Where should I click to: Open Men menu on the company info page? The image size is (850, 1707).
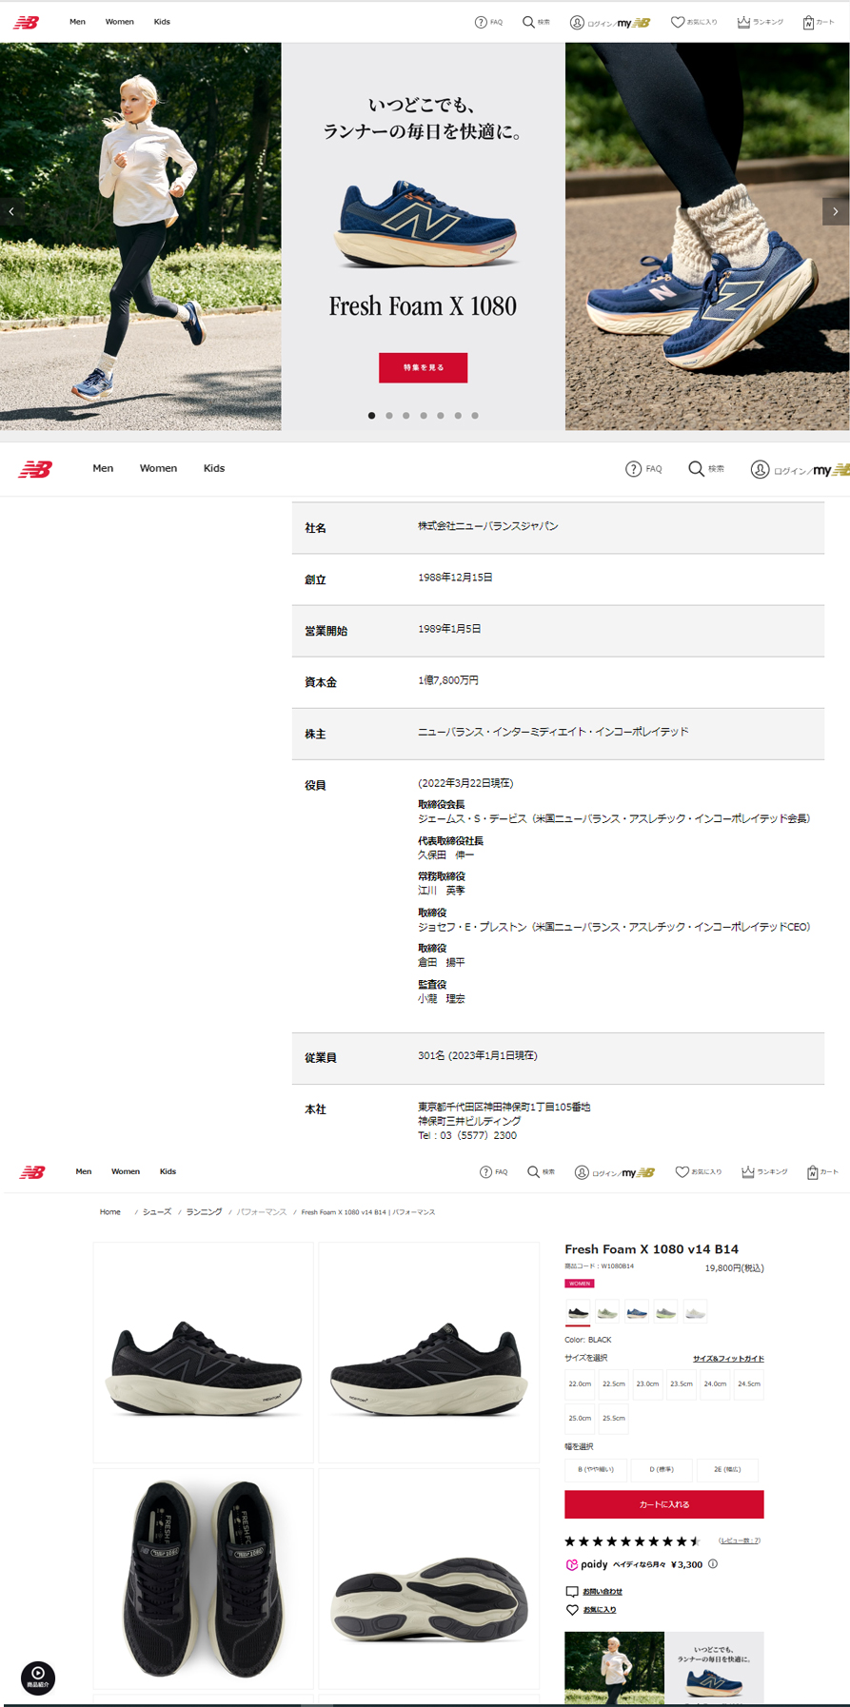click(x=103, y=468)
